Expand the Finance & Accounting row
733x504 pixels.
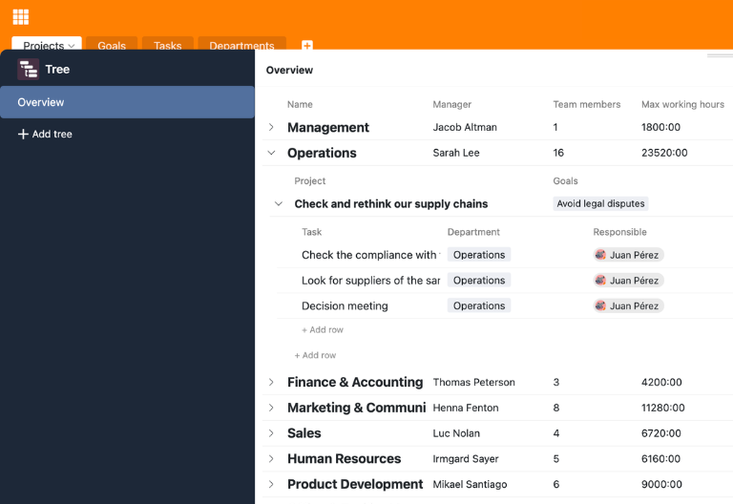tap(271, 382)
